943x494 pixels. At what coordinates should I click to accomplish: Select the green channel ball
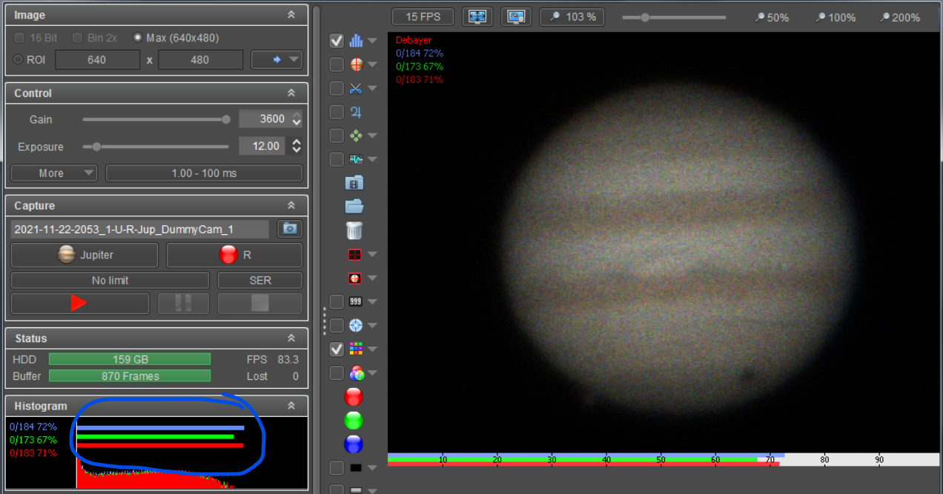[x=354, y=420]
